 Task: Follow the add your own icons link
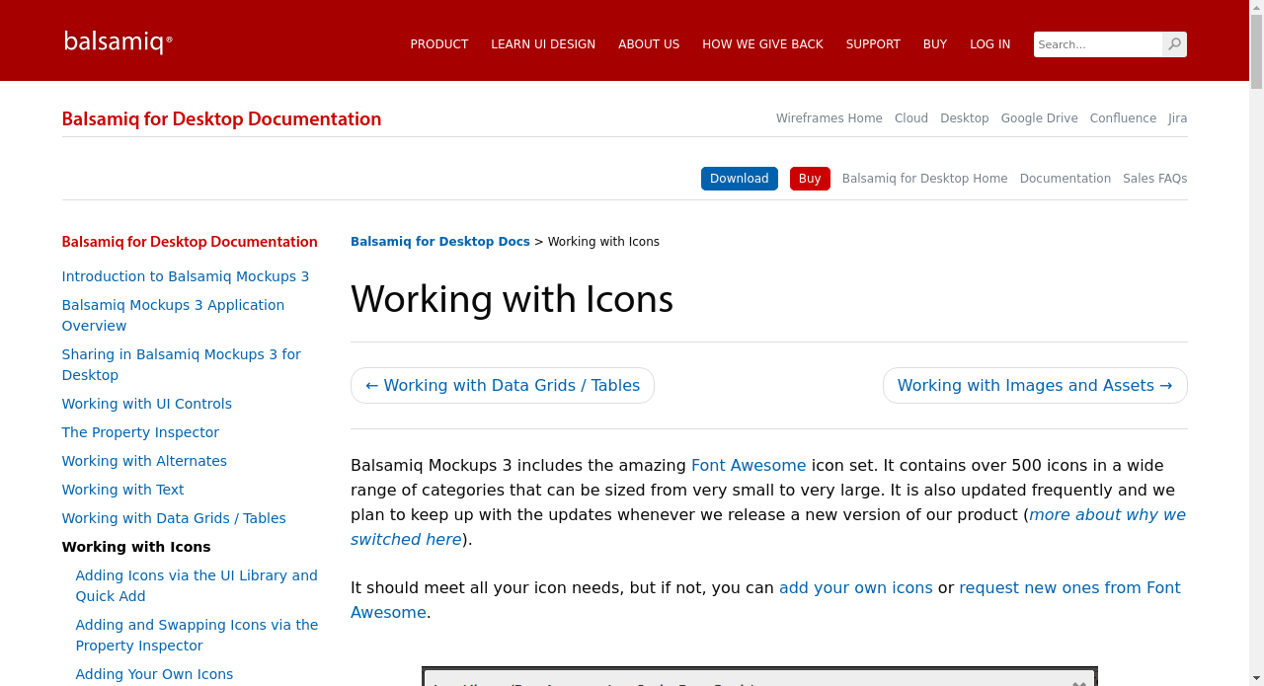click(855, 587)
